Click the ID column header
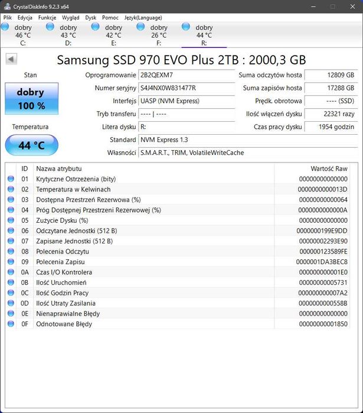The width and height of the screenshot is (363, 413). point(25,168)
